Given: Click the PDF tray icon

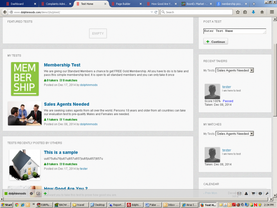Looking at the screenshot, I should point(234,205).
